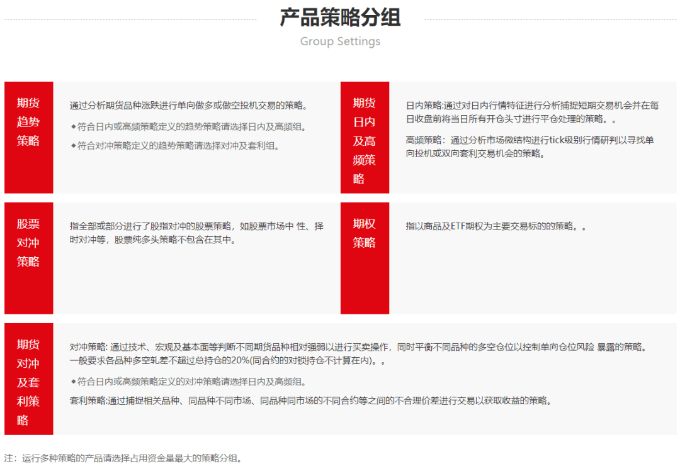Select the red 期货对冲及套利策略 label block
Image resolution: width=680 pixels, height=464 pixels.
coord(28,379)
